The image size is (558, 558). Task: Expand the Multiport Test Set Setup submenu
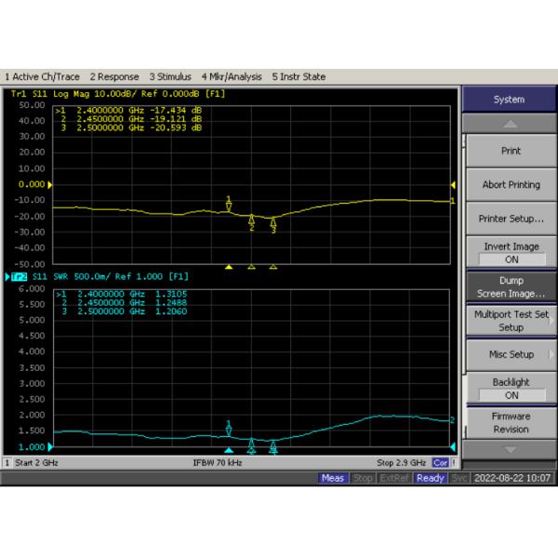511,321
